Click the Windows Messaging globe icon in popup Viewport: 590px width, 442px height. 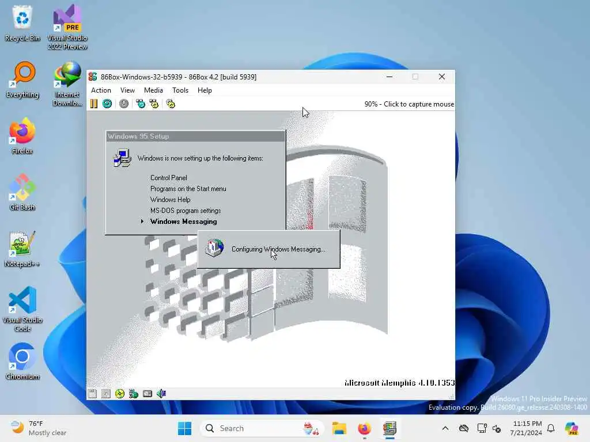(x=215, y=247)
